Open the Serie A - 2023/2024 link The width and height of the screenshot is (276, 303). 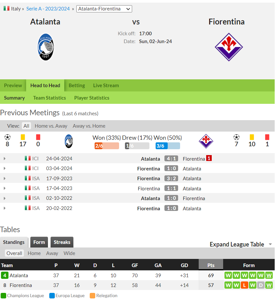tap(48, 9)
